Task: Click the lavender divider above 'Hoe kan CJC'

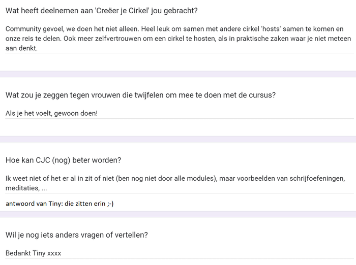Action: pos(178,139)
